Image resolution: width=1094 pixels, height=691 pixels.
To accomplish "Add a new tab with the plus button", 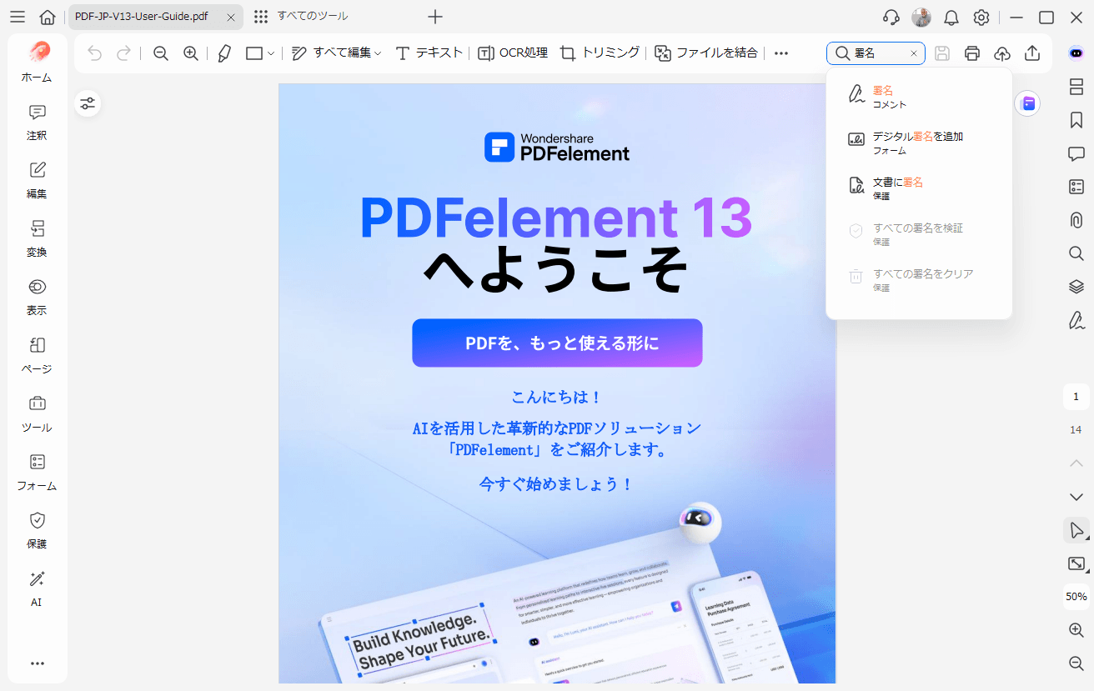I will [x=435, y=17].
